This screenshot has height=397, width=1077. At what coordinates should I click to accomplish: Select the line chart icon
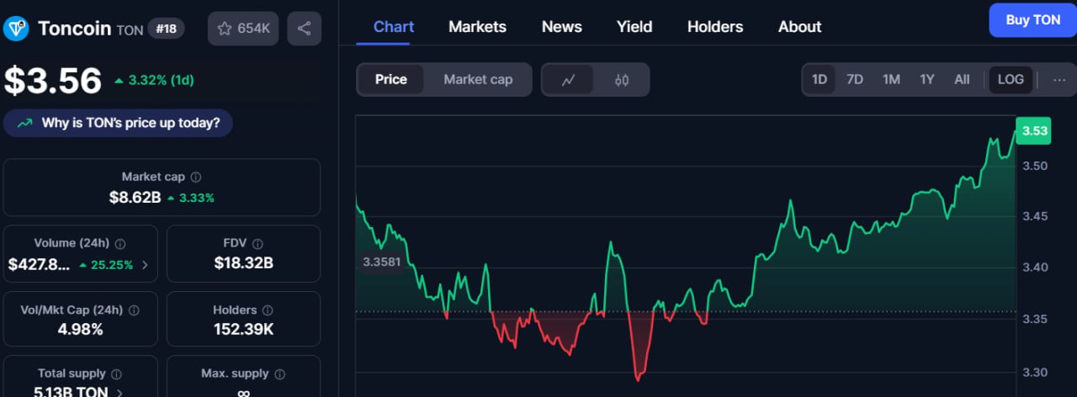pyautogui.click(x=569, y=81)
